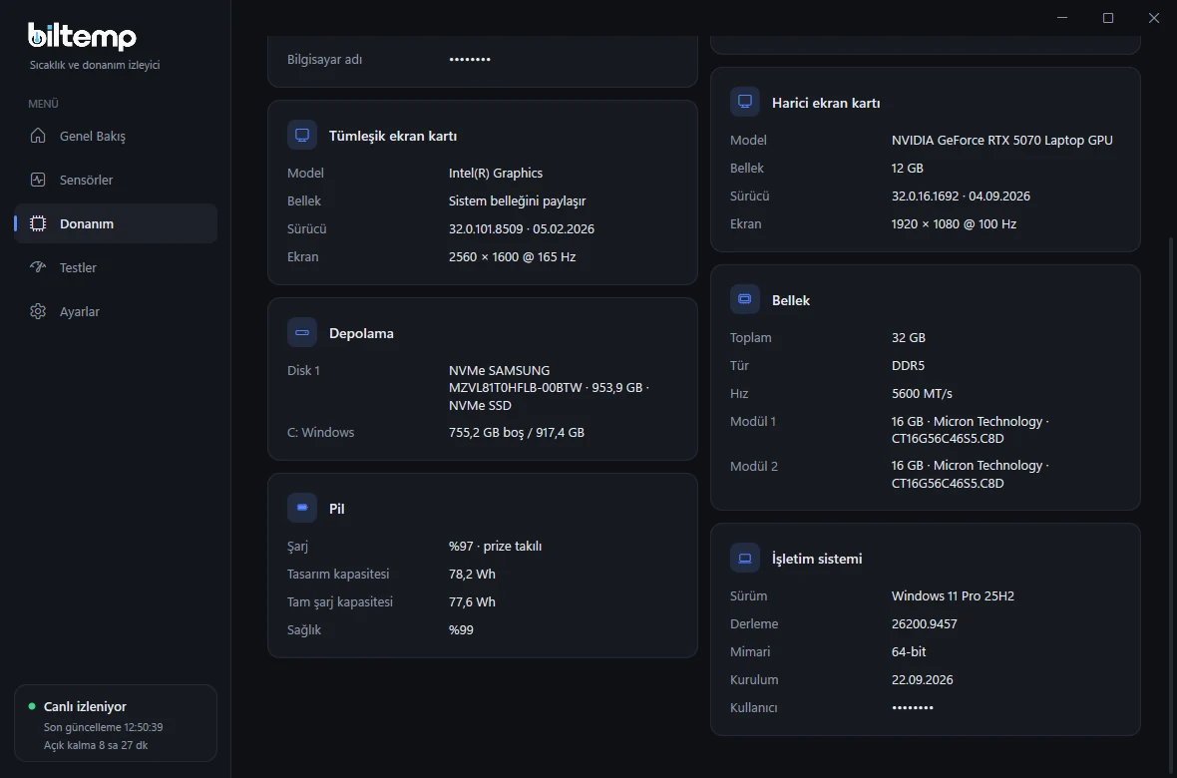Click the Modül 2 Micron Technology entry
Image resolution: width=1177 pixels, height=778 pixels.
tap(971, 474)
